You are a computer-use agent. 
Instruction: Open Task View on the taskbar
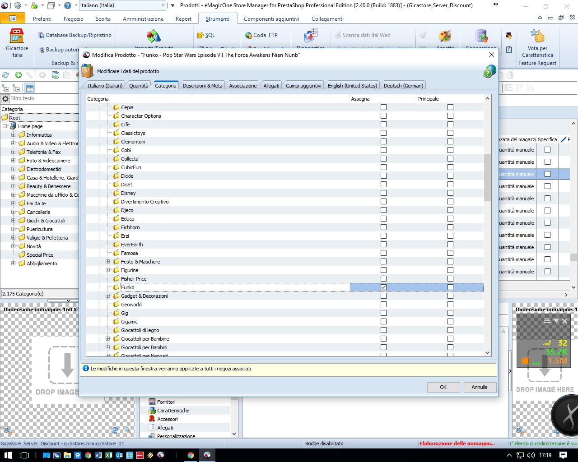pos(25,455)
